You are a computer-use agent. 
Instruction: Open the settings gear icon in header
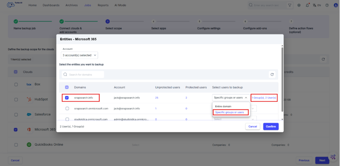coord(299,5)
